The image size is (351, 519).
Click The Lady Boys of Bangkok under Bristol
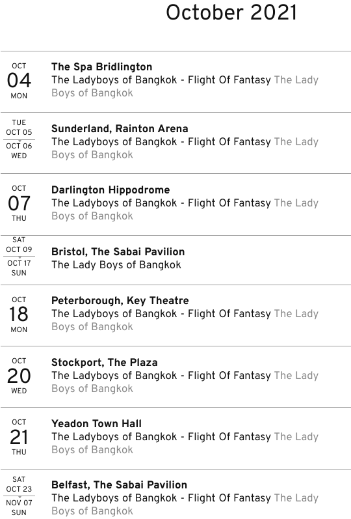(x=116, y=265)
